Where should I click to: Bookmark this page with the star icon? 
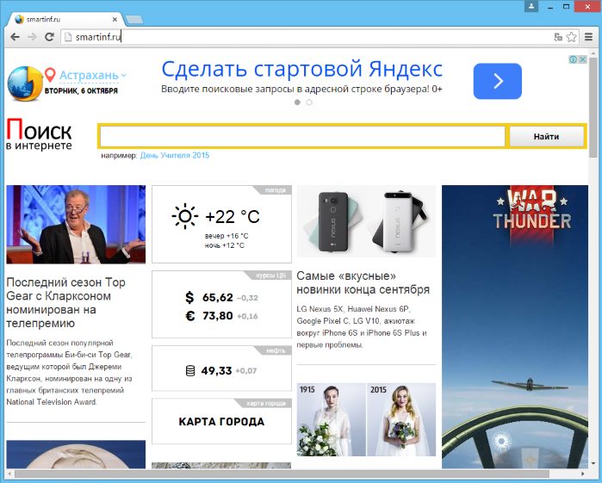click(x=571, y=37)
